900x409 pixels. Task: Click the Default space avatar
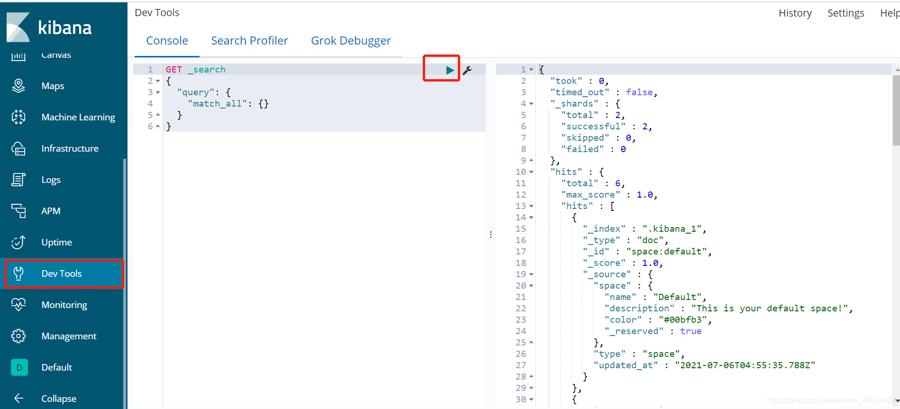click(19, 367)
